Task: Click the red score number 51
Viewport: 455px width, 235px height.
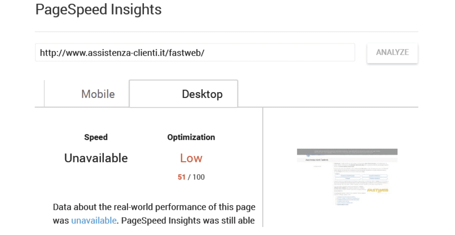Action: (x=182, y=177)
